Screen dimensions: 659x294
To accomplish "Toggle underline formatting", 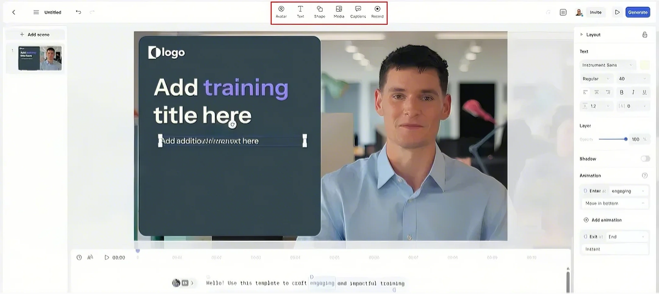I will (x=644, y=92).
